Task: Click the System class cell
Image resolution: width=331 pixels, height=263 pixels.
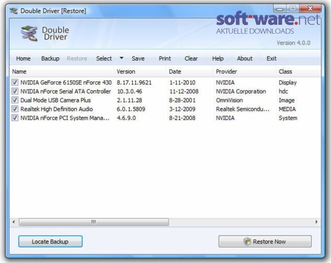Action: (288, 118)
